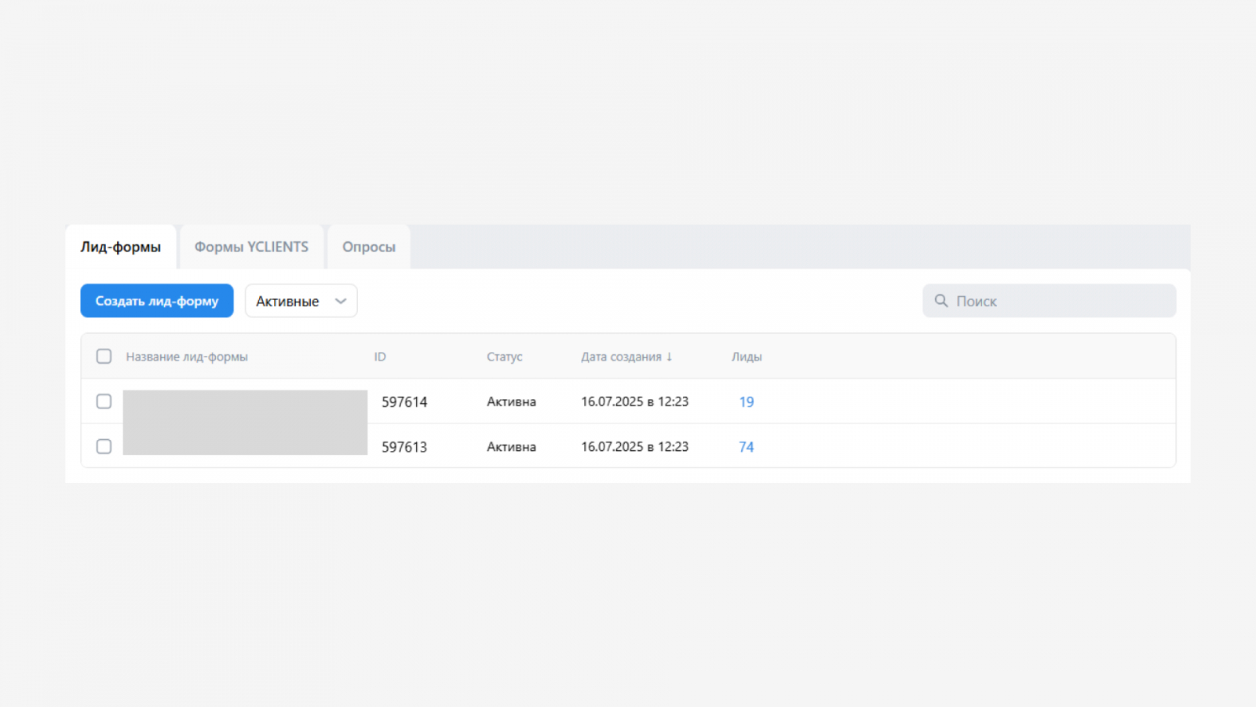Expand the Активные filter dropdown
The image size is (1256, 707).
coord(301,301)
